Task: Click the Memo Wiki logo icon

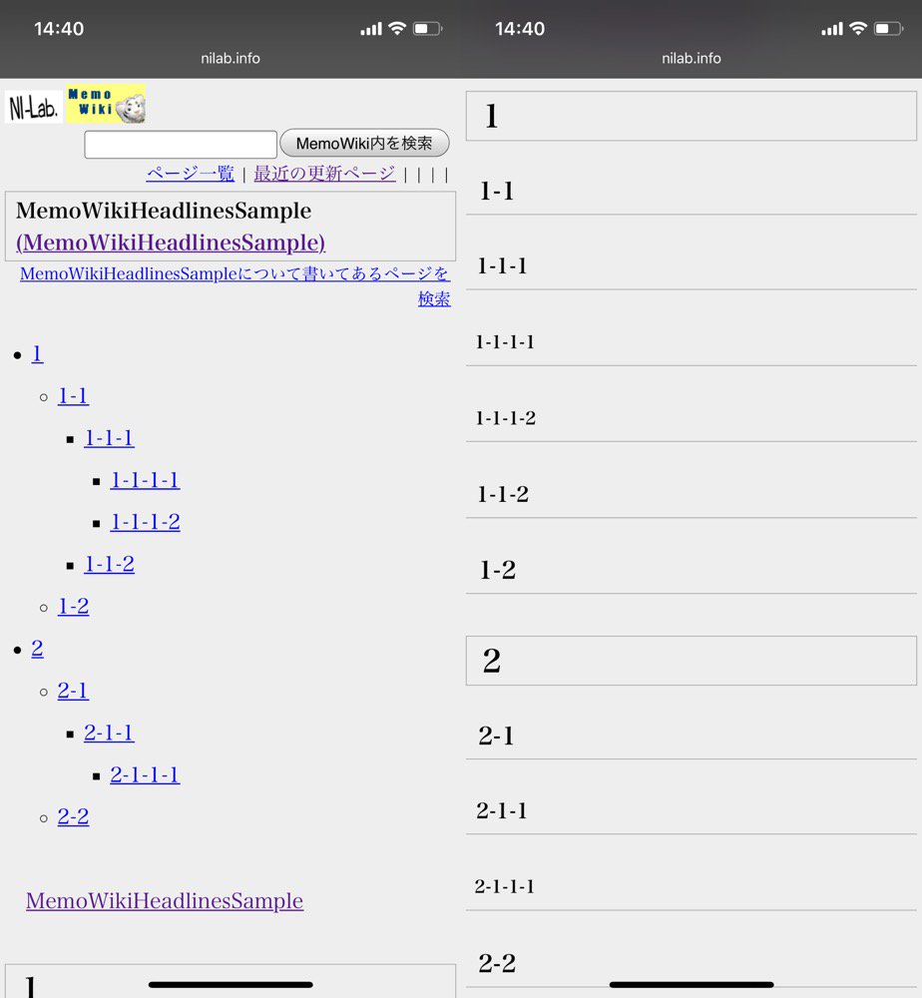Action: coord(105,105)
